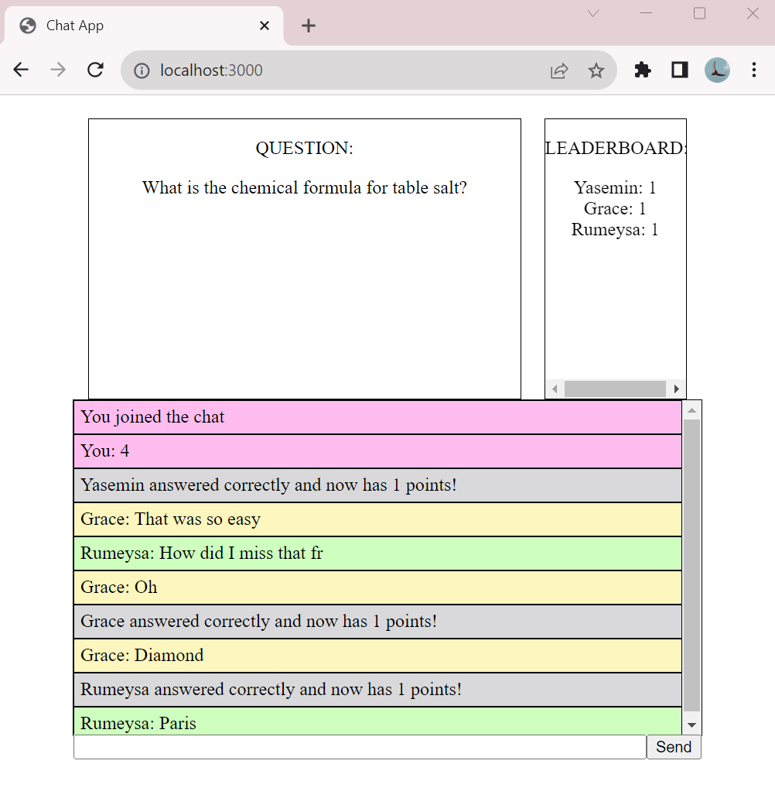Toggle the browser side panel icon
775x788 pixels.
point(680,70)
